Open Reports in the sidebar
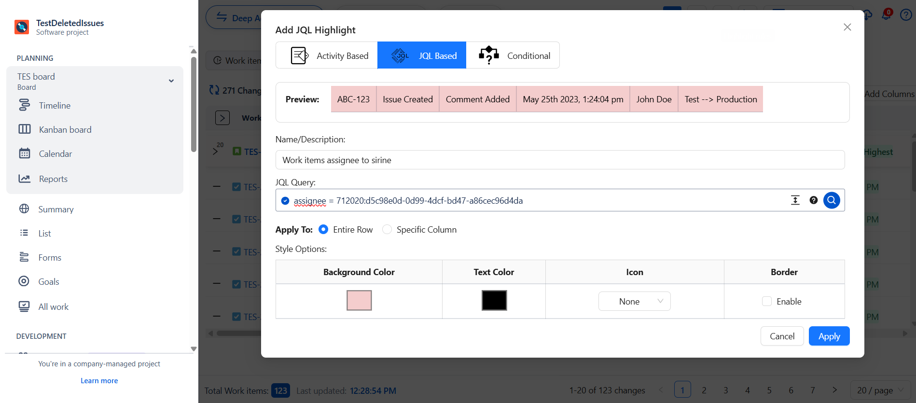 tap(53, 179)
